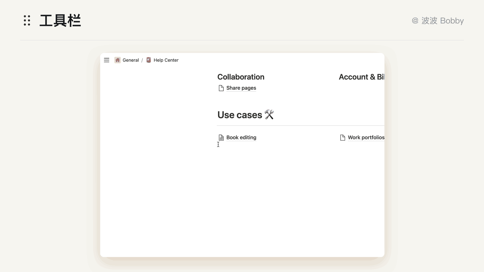The image size is (484, 272).
Task: Click the page icon beside Share pages
Action: click(221, 88)
